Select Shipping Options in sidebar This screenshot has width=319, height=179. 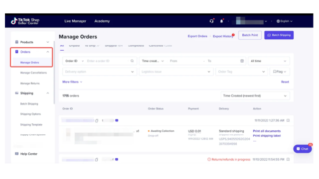30,114
